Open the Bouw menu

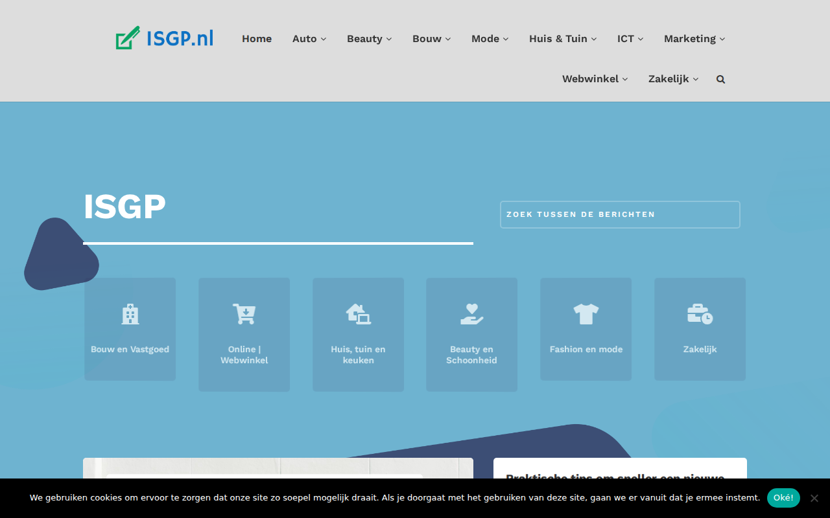432,39
